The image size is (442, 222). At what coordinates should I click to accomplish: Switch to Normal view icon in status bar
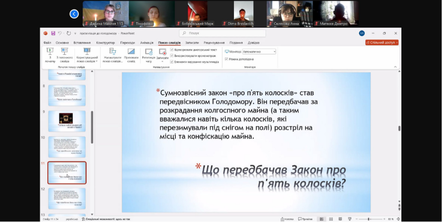[x=321, y=219]
